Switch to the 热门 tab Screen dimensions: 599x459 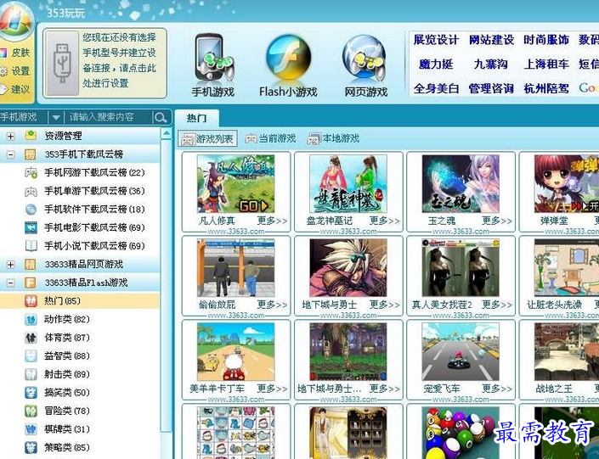click(x=197, y=118)
